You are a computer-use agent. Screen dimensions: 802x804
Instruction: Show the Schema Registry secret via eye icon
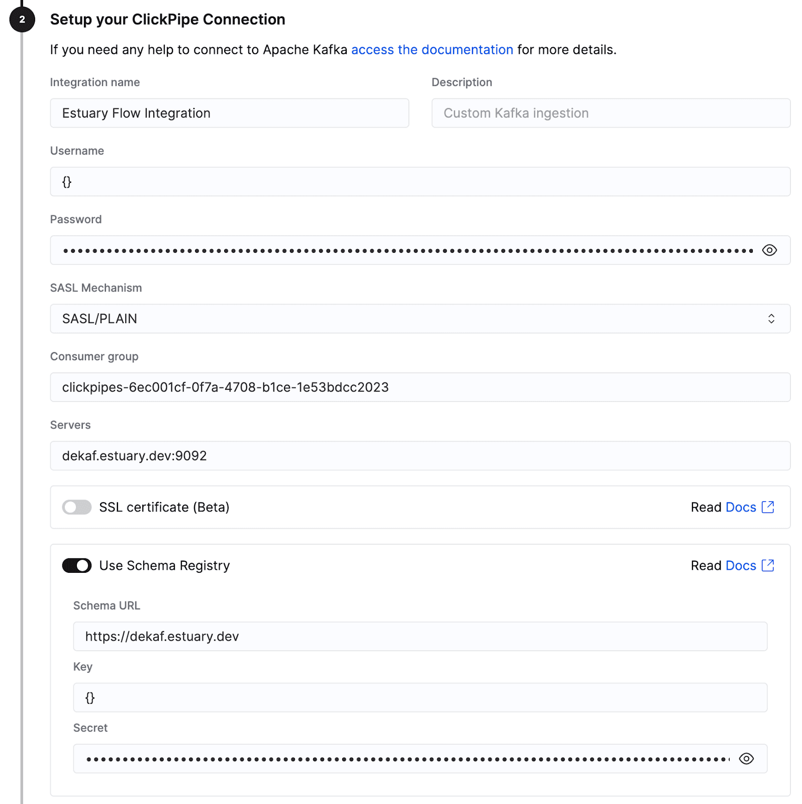[x=746, y=759]
